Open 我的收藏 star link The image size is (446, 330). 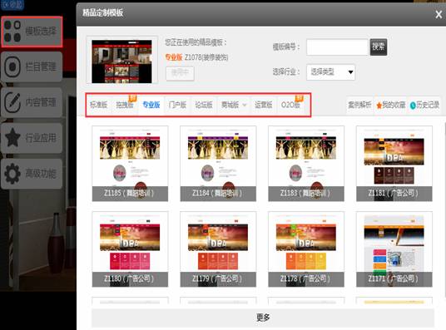click(391, 106)
